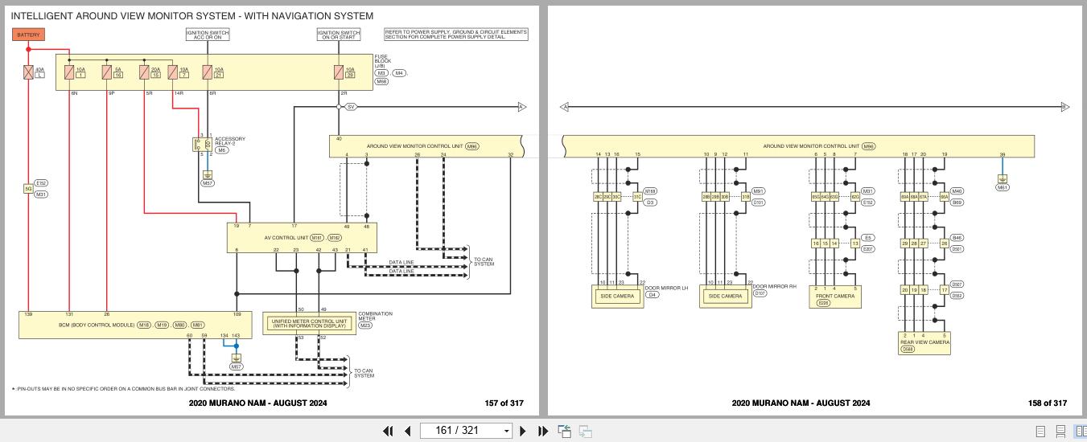Viewport: 1087px width, 442px height.
Task: Click the 'FRONT CAMERA' component box
Action: point(834,297)
